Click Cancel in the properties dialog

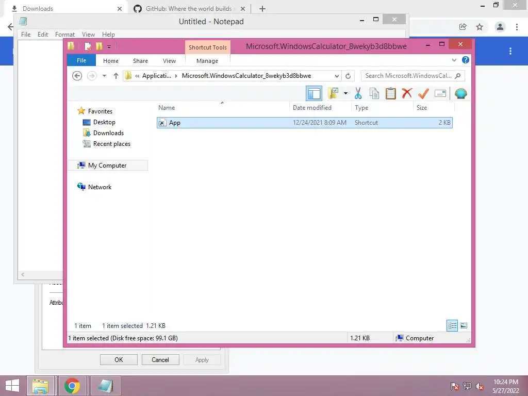coord(160,359)
